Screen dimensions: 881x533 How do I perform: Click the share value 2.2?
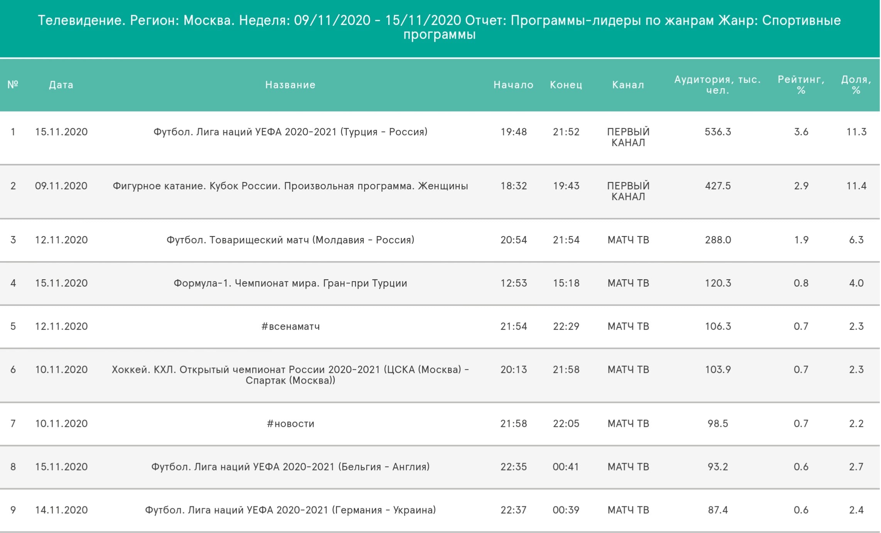(856, 423)
